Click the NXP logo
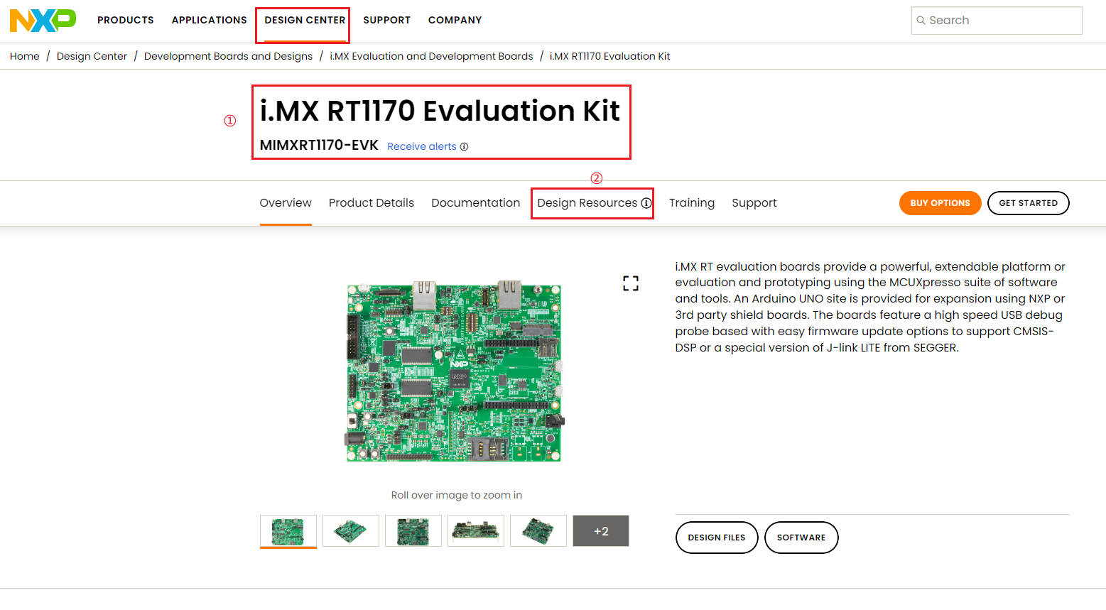This screenshot has height=610, width=1106. [x=43, y=21]
